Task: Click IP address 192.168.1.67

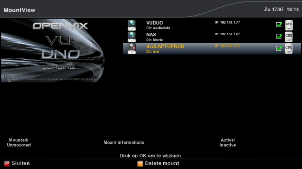Action: pos(227,34)
